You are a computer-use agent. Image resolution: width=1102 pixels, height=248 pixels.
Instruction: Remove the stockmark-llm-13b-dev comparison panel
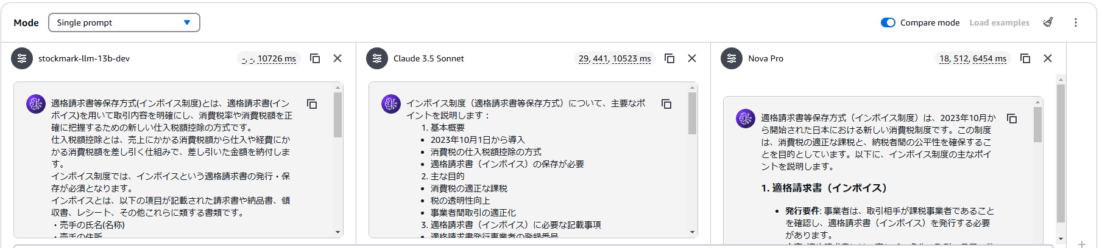point(337,58)
